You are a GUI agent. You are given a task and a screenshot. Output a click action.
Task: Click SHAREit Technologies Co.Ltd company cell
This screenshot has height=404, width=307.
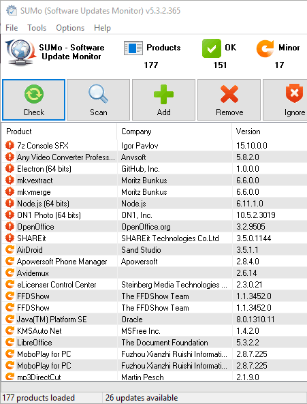170,238
